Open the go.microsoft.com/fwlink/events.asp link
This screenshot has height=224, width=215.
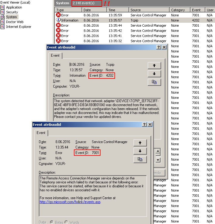[70, 202]
